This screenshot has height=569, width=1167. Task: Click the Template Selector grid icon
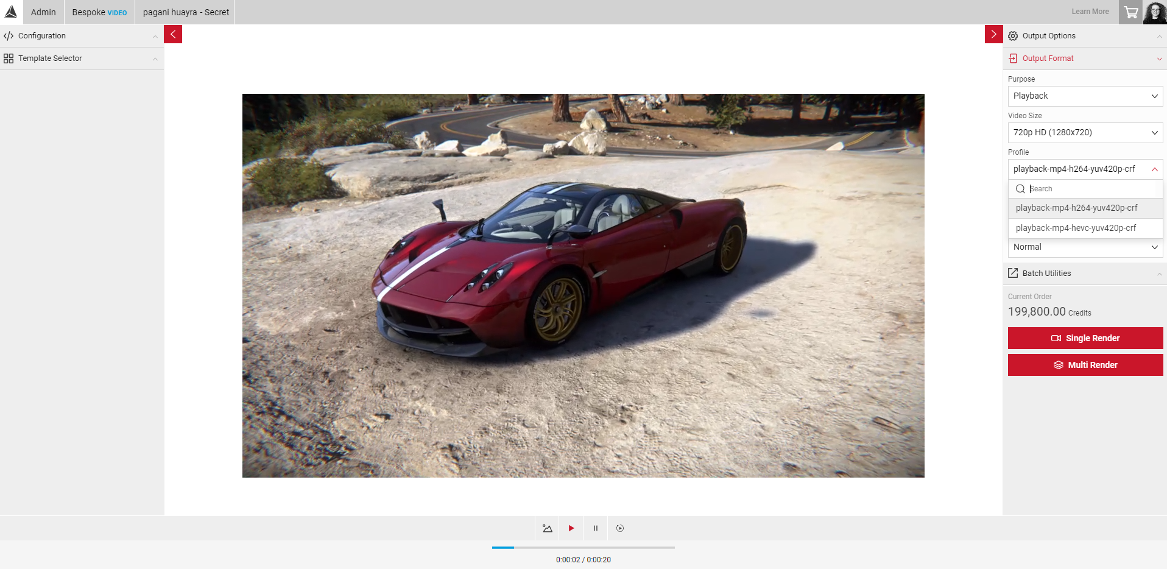point(9,58)
